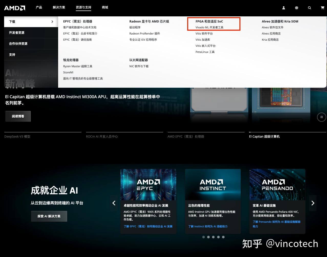Open the 商城 menu
Viewport: 327px width, 257px height.
tap(105, 7)
